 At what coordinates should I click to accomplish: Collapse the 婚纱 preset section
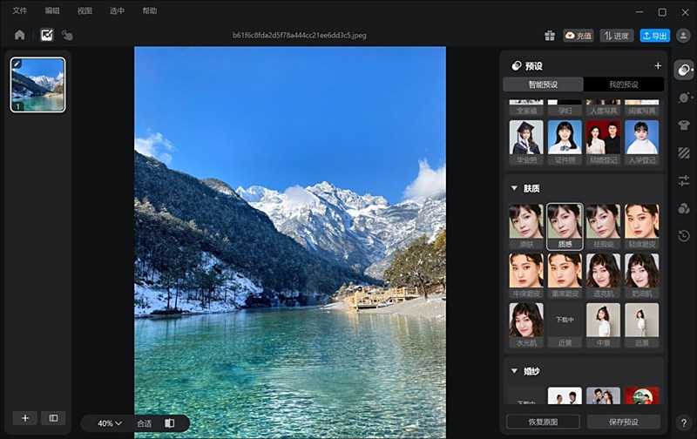(514, 371)
